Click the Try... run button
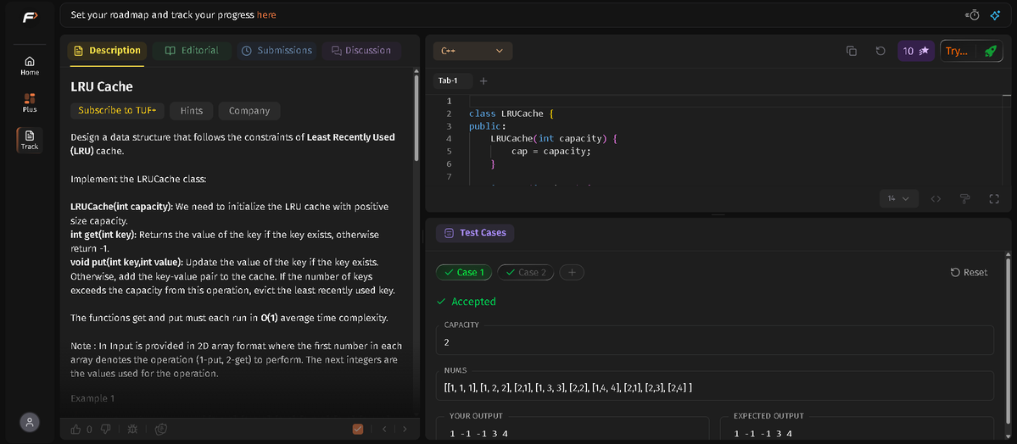Viewport: 1017px width, 444px height. [x=957, y=51]
